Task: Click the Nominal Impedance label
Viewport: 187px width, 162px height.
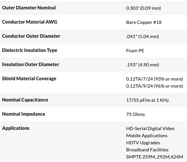Action: [x=24, y=114]
